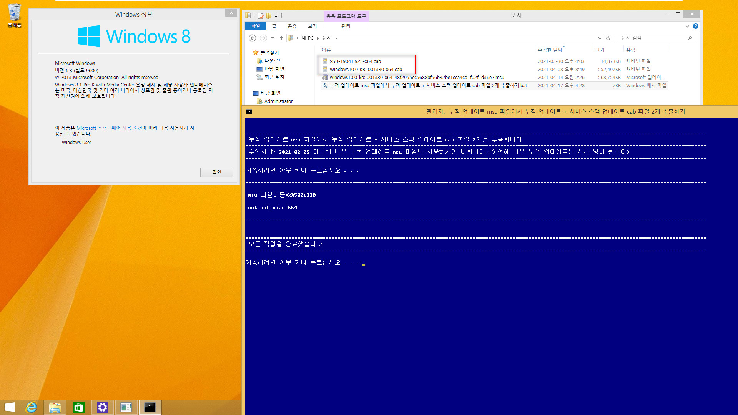
Task: Open the 관리 ribbon tab
Action: pos(346,26)
